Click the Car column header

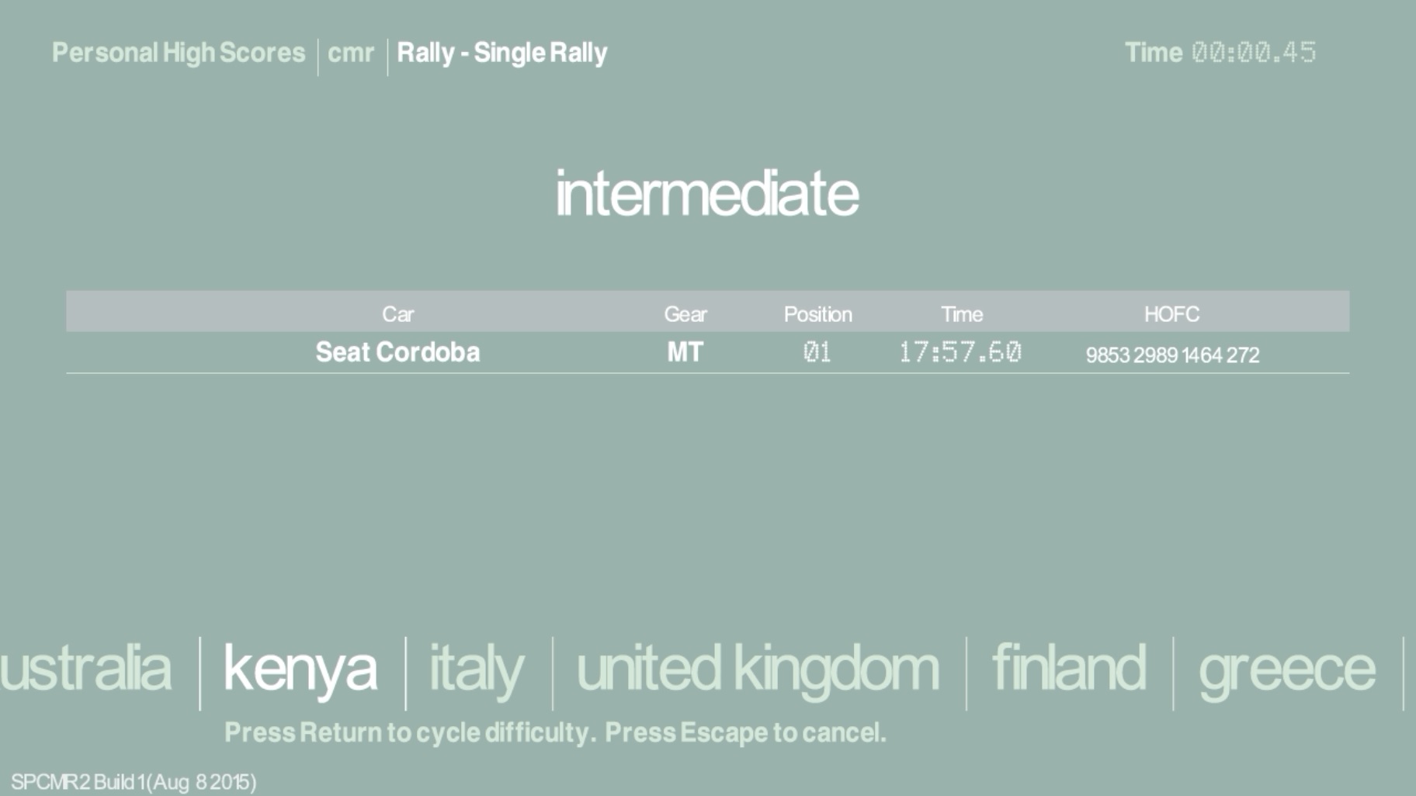(397, 314)
